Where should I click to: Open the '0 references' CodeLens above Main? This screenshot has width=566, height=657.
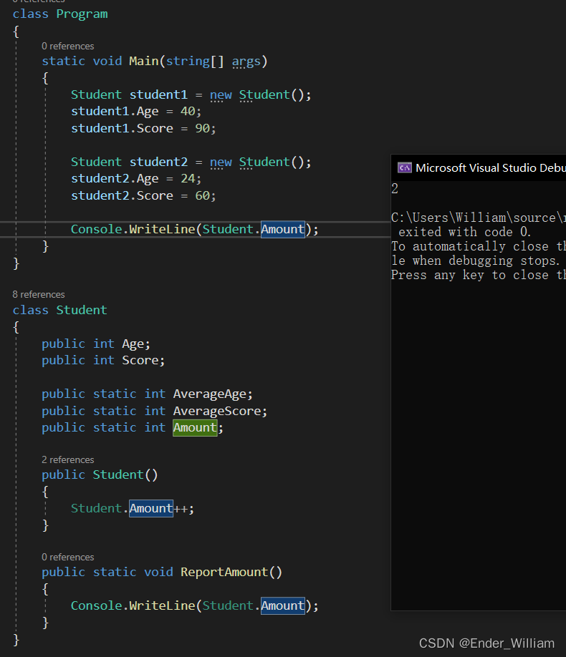click(67, 46)
